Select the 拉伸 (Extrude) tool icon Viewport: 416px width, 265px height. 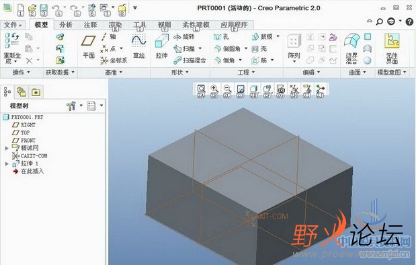pos(161,42)
